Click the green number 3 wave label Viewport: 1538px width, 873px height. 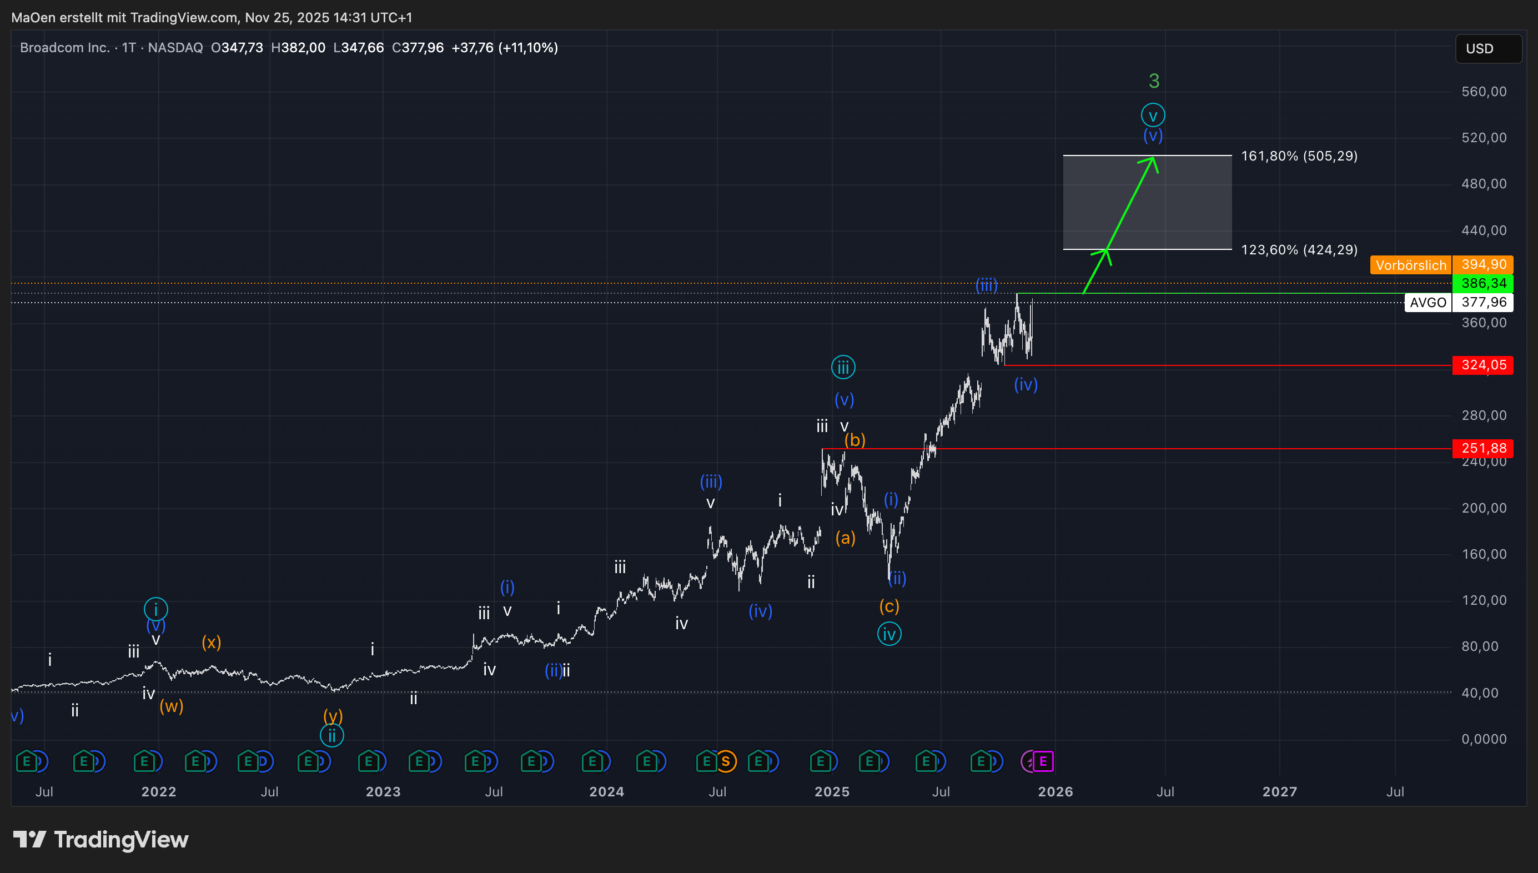(1154, 81)
